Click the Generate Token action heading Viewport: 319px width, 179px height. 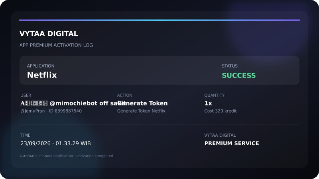click(x=142, y=103)
